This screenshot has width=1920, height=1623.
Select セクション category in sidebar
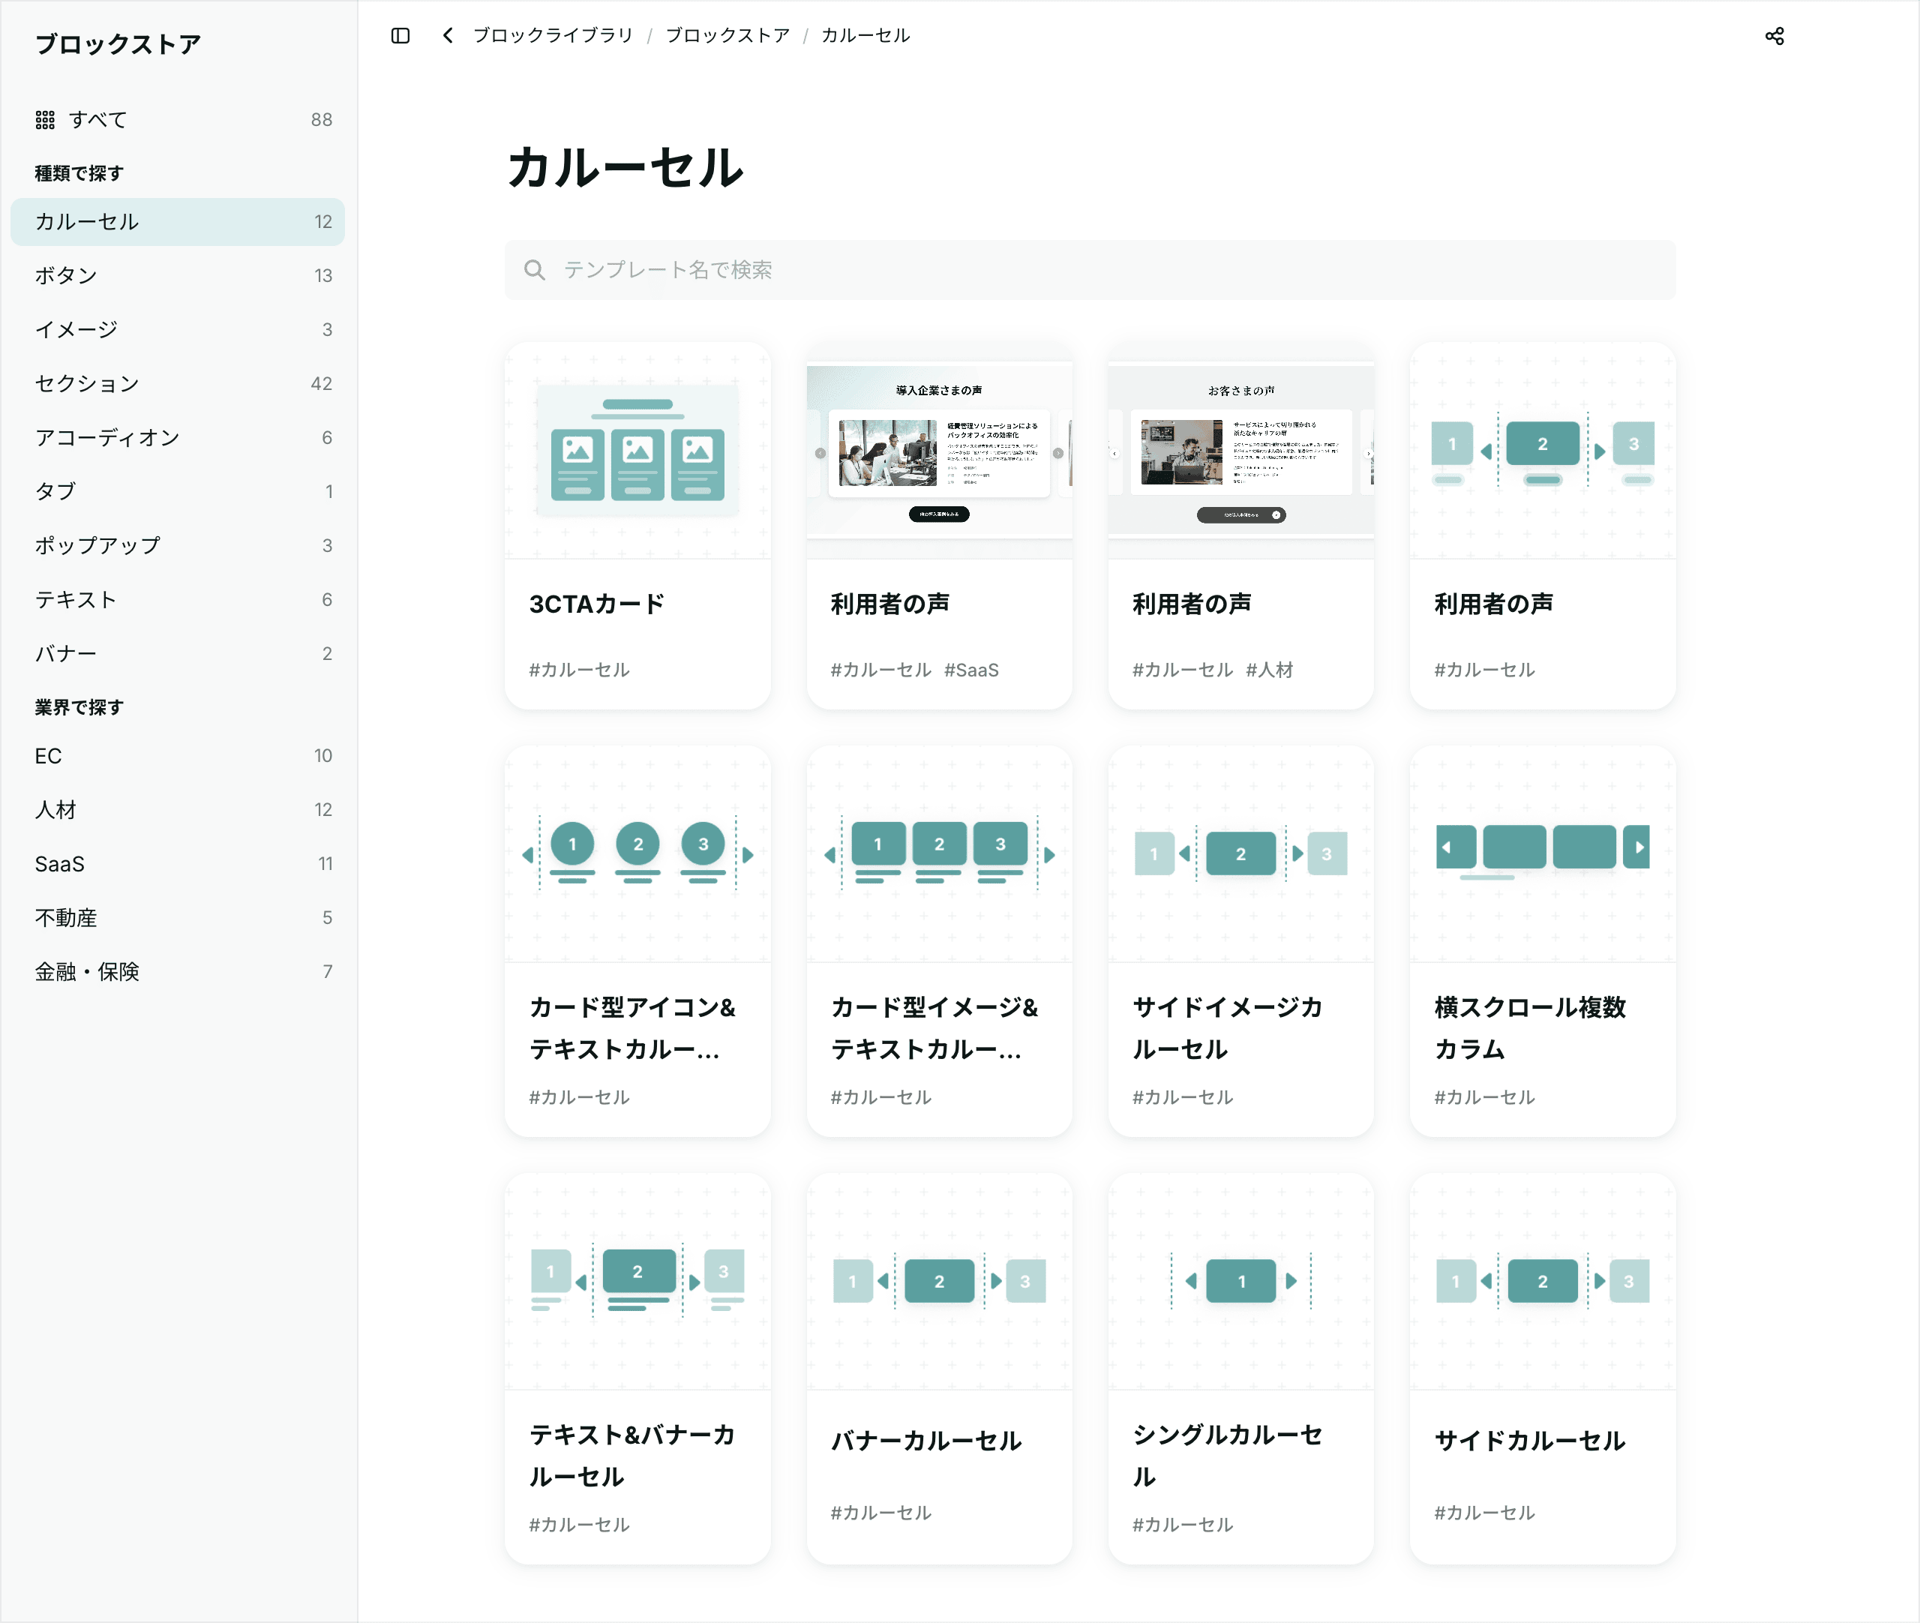point(88,384)
